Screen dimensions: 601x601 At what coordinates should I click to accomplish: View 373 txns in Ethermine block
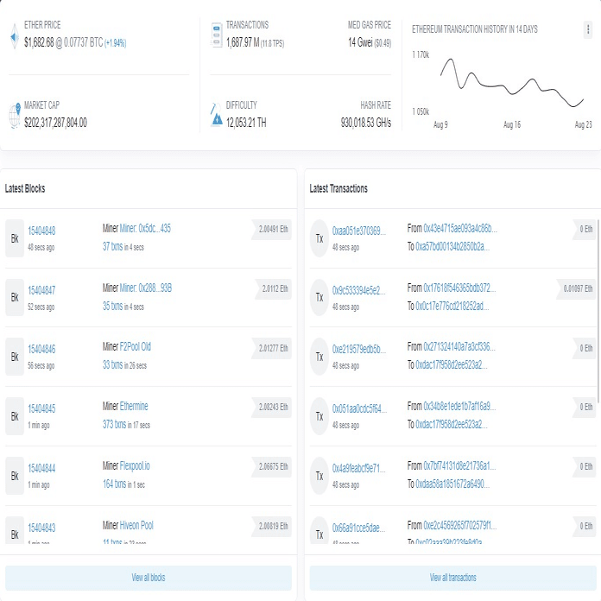(114, 424)
